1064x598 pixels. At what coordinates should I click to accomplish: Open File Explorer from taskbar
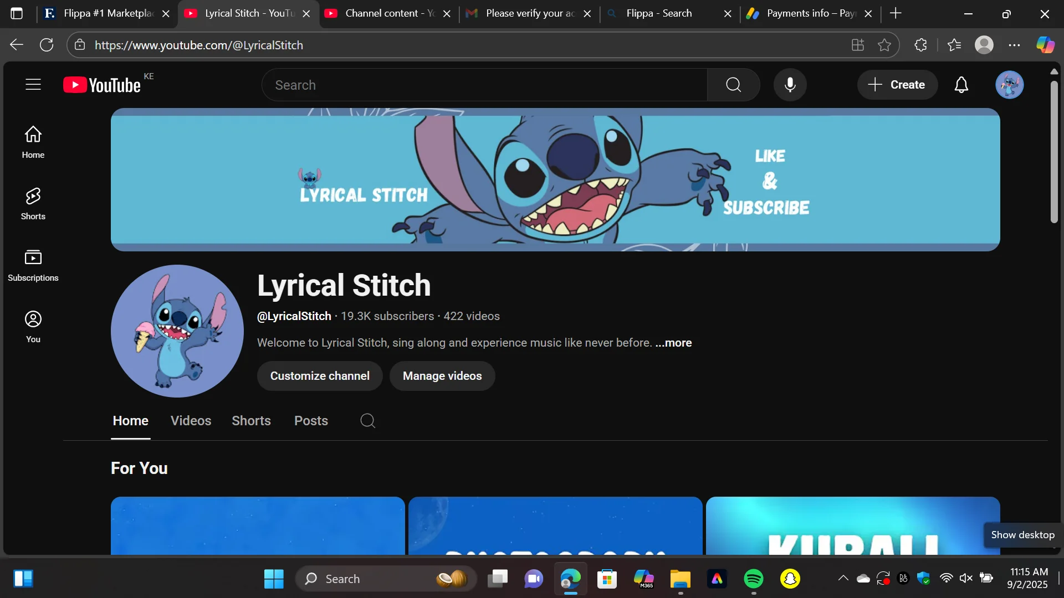coord(680,579)
